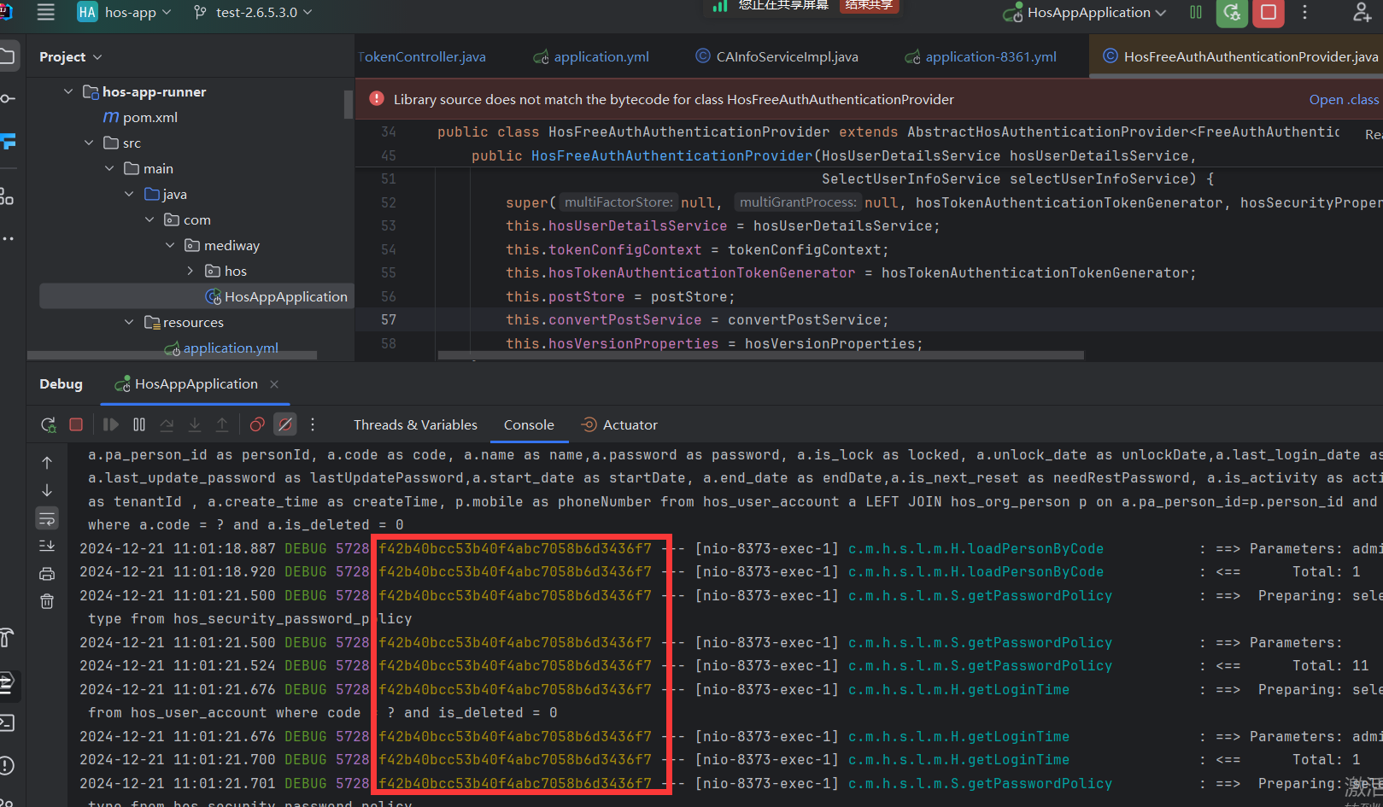1383x807 pixels.
Task: Select HosAppApplication class in project tree
Action: [x=276, y=296]
